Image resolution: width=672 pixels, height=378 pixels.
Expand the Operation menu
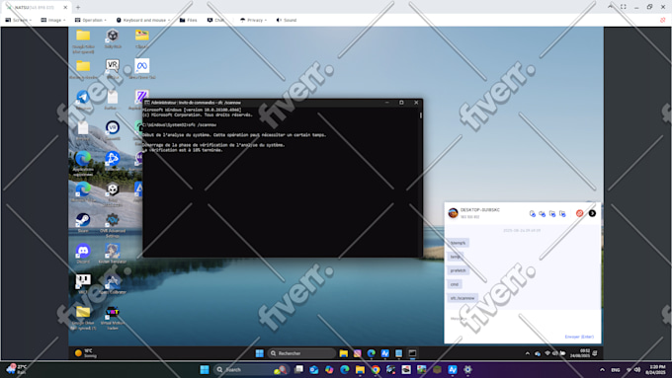tap(91, 20)
